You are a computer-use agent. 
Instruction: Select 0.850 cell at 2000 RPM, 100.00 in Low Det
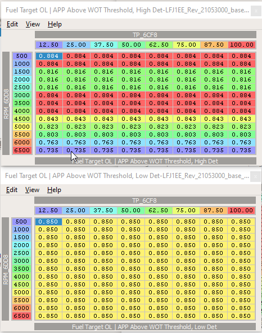coord(241,245)
